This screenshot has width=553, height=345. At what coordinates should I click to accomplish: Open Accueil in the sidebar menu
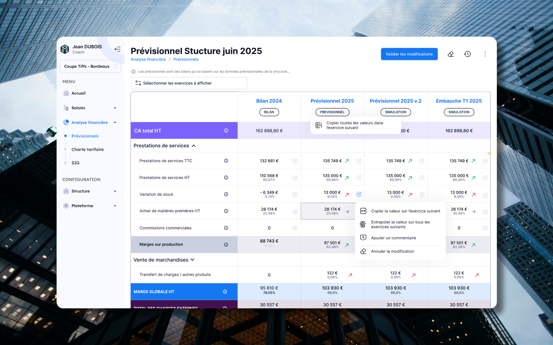[x=79, y=93]
